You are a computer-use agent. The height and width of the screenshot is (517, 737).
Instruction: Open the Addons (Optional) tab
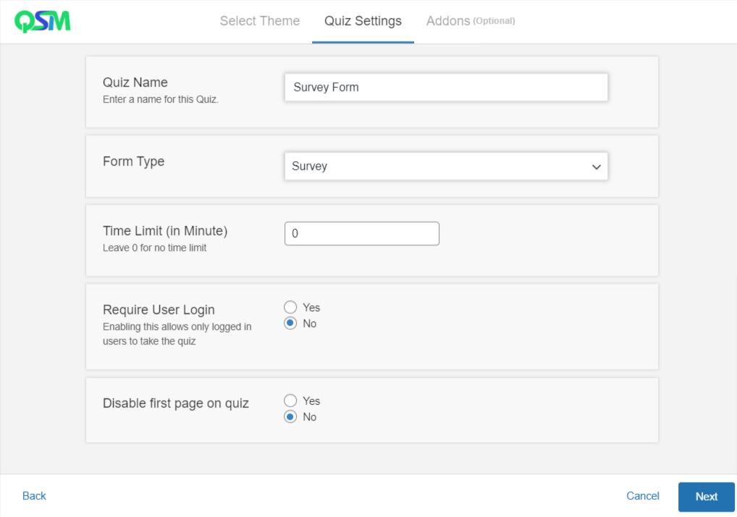tap(470, 21)
